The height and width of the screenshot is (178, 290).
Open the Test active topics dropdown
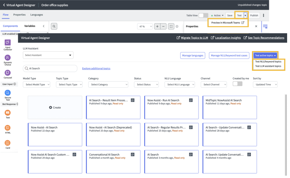point(265,55)
